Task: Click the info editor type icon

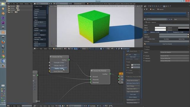Action: pyautogui.click(x=8, y=4)
